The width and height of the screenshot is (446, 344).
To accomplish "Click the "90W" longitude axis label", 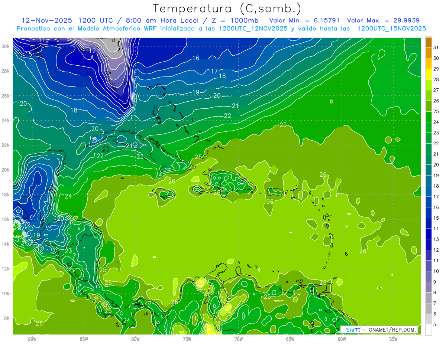I will pos(32,339).
